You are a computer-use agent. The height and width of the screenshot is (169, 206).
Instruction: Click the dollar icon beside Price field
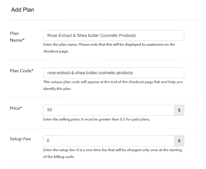pyautogui.click(x=179, y=110)
